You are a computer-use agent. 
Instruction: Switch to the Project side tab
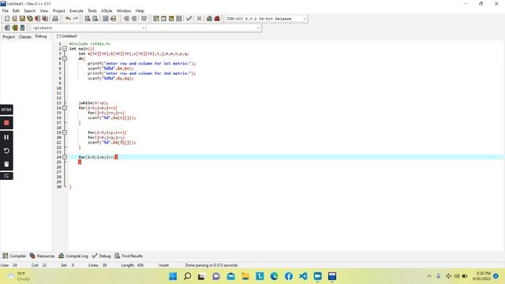(x=9, y=37)
